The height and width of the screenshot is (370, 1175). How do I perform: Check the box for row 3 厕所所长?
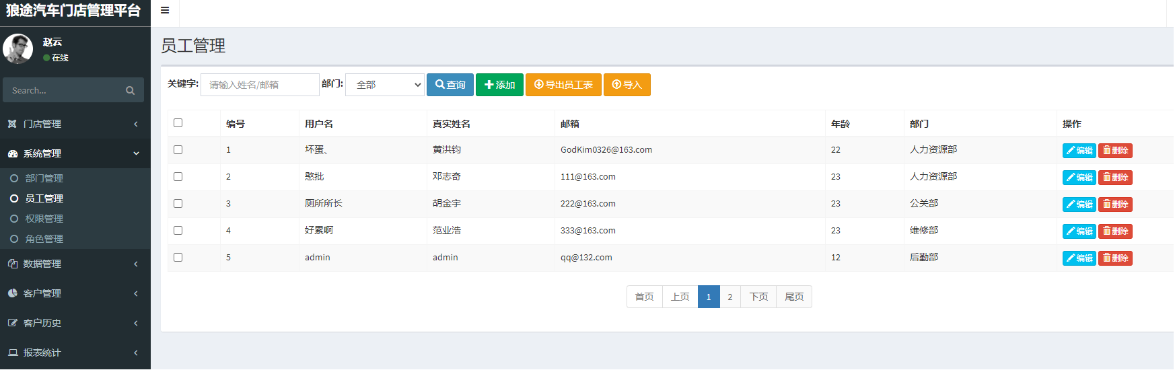point(178,203)
